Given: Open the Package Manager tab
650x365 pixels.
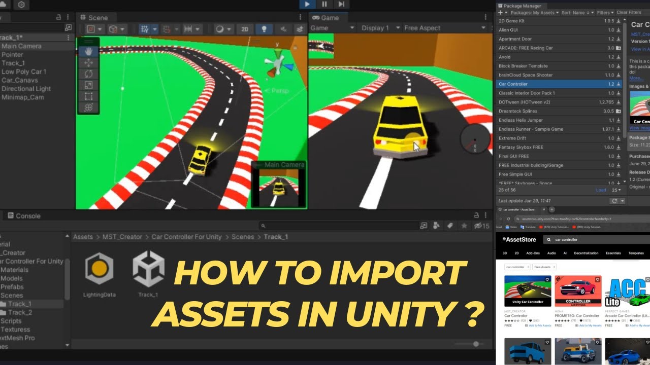Looking at the screenshot, I should [522, 5].
